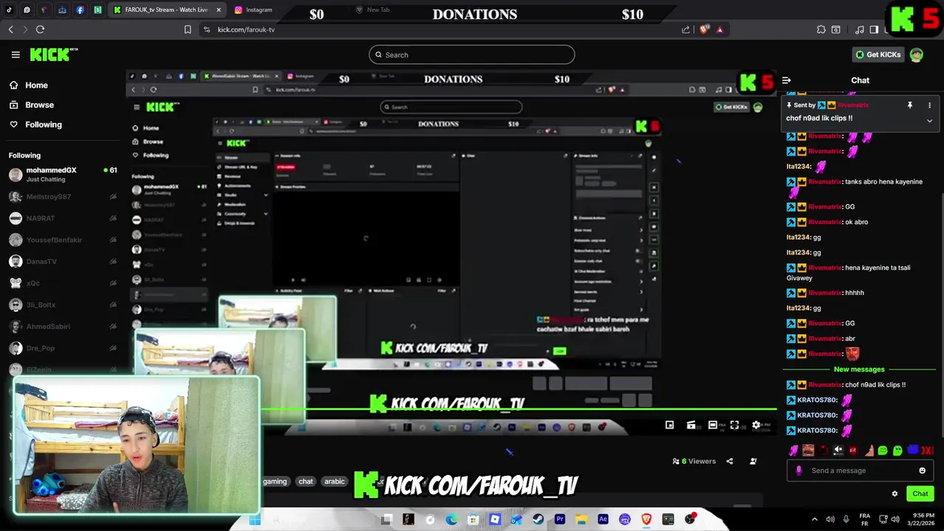
Task: Unpin the pinned chat message
Action: coord(909,105)
